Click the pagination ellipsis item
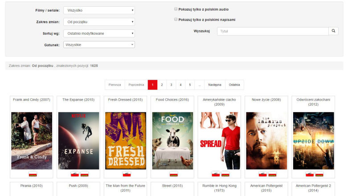 (x=200, y=85)
